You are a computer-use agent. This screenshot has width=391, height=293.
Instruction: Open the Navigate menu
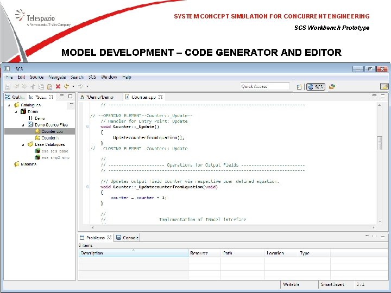pos(57,77)
